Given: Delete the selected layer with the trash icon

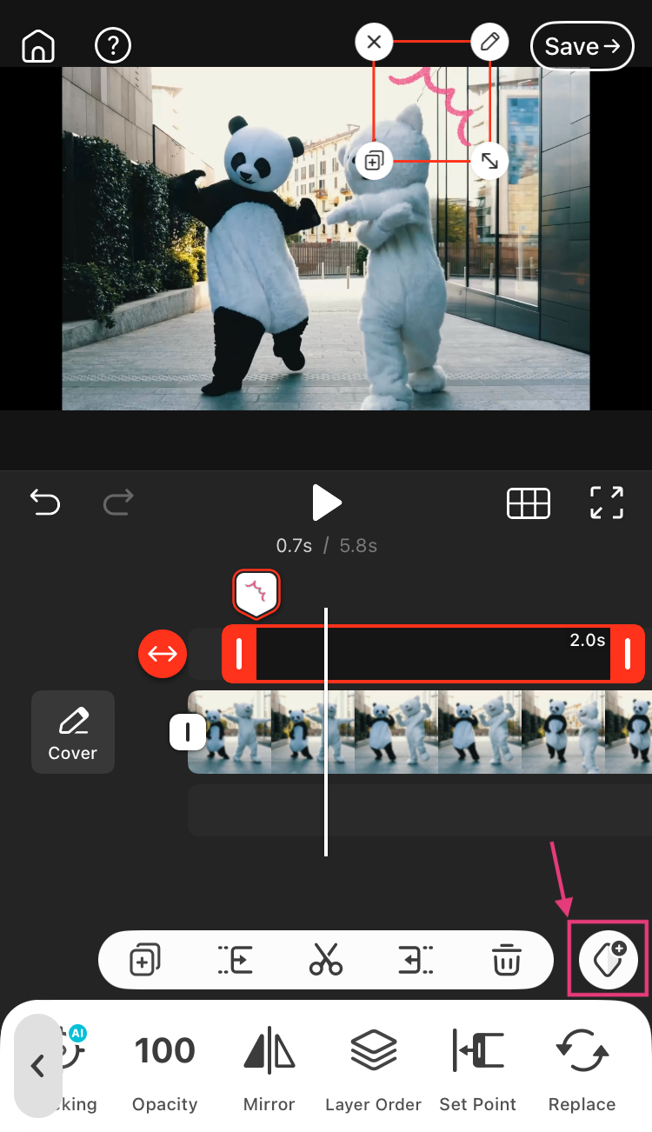Looking at the screenshot, I should [506, 960].
